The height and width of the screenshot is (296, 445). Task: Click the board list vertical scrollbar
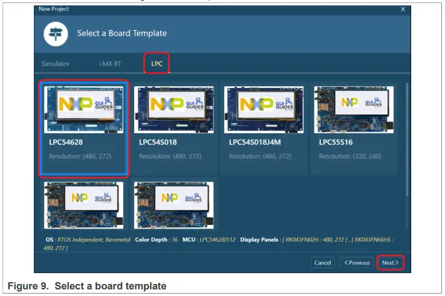click(x=407, y=139)
